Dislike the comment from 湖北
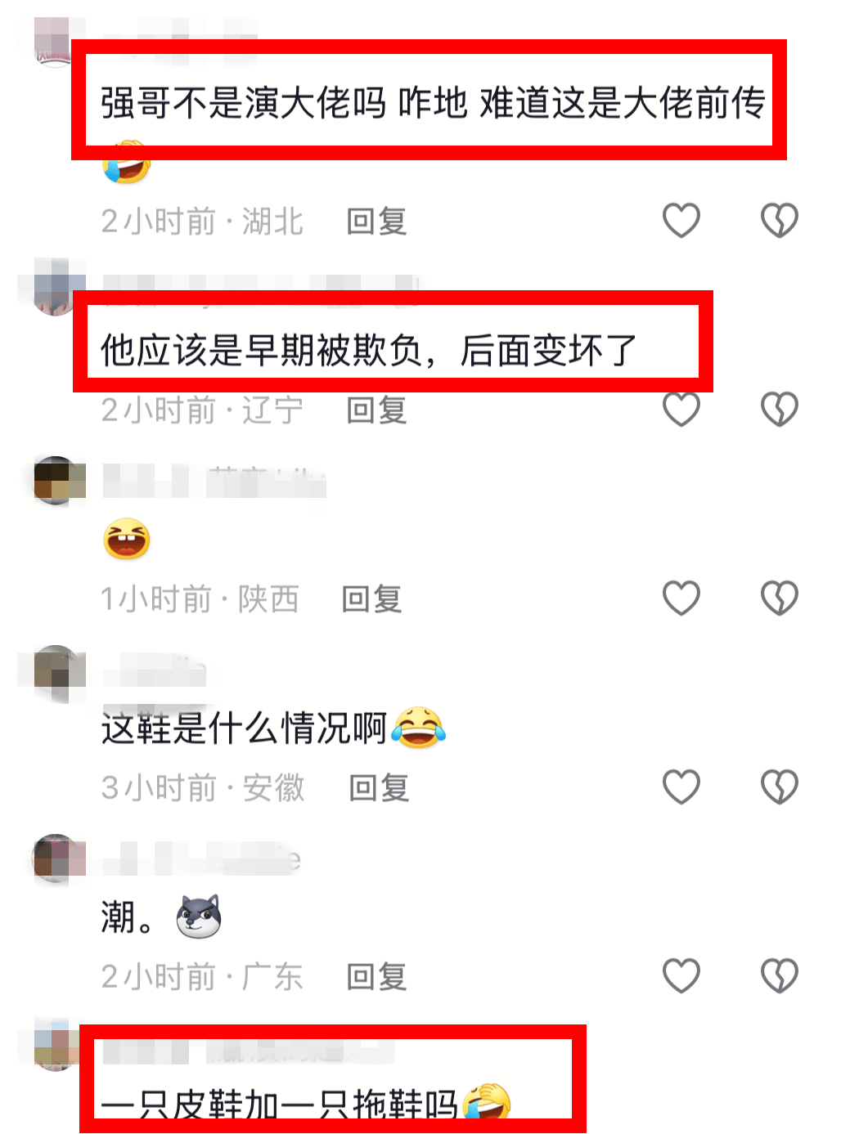Image resolution: width=841 pixels, height=1134 pixels. coord(779,220)
